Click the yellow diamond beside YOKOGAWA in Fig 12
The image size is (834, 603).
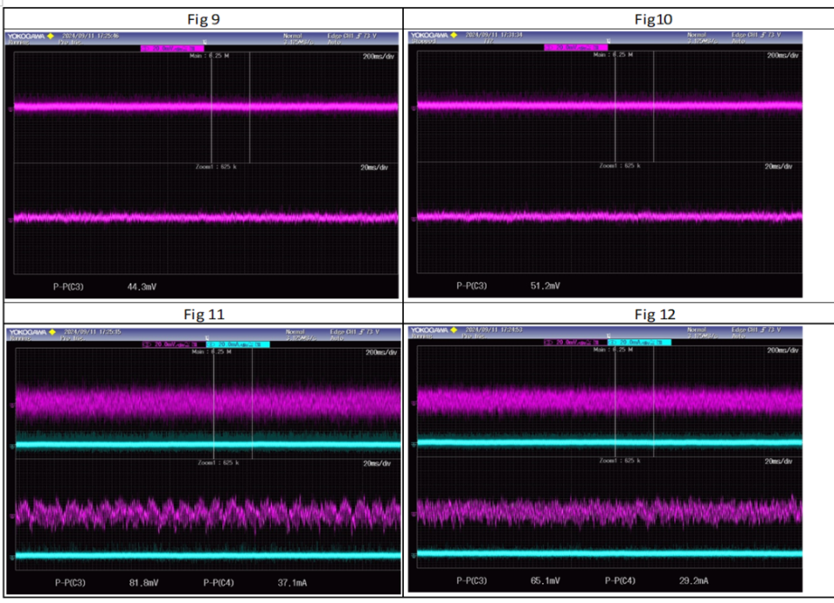coord(453,331)
